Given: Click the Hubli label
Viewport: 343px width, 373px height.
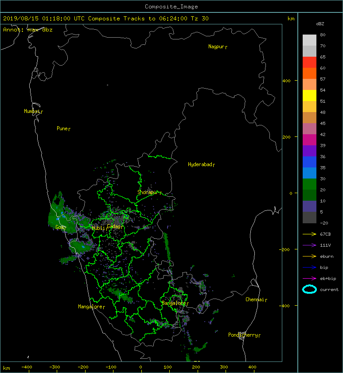Looking at the screenshot, I should 98,228.
